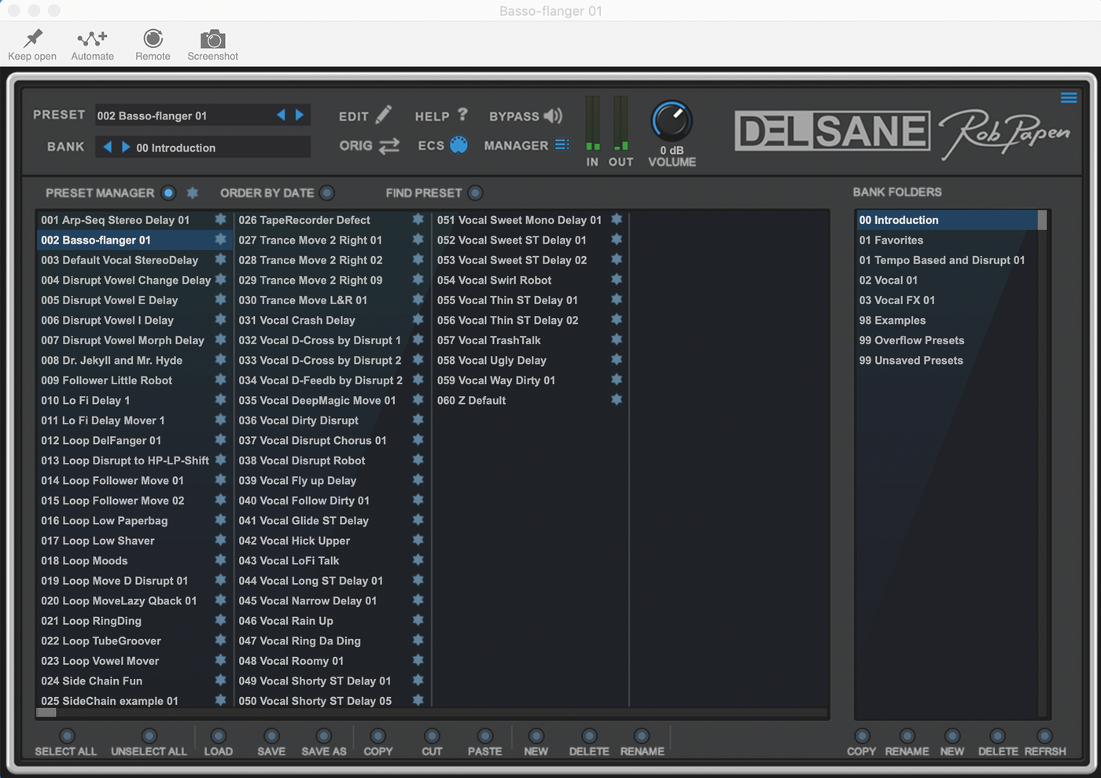Star the 031 Vocal Crash Delay preset
This screenshot has height=778, width=1101.
click(x=418, y=320)
